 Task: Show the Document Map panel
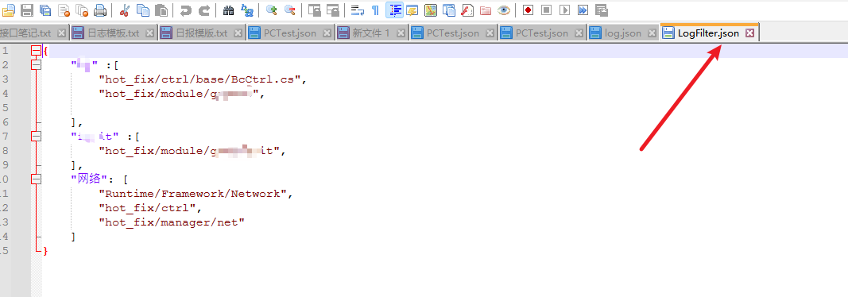click(x=431, y=10)
